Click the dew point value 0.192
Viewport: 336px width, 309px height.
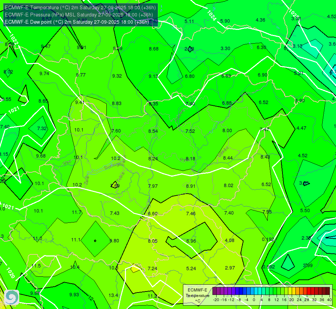point(268,240)
